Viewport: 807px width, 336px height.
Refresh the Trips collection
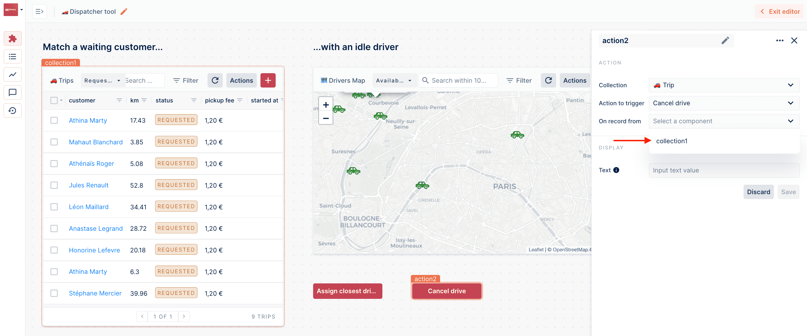pyautogui.click(x=215, y=80)
